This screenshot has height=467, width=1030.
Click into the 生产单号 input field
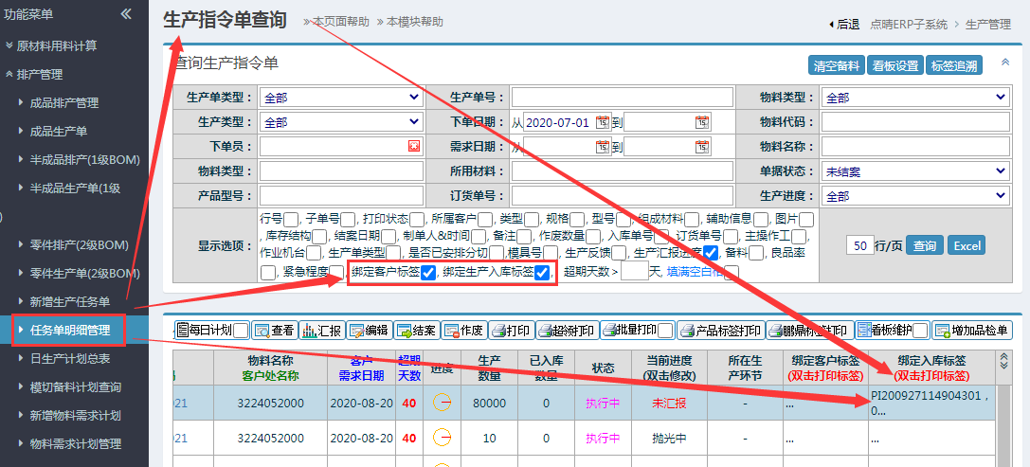pyautogui.click(x=622, y=98)
